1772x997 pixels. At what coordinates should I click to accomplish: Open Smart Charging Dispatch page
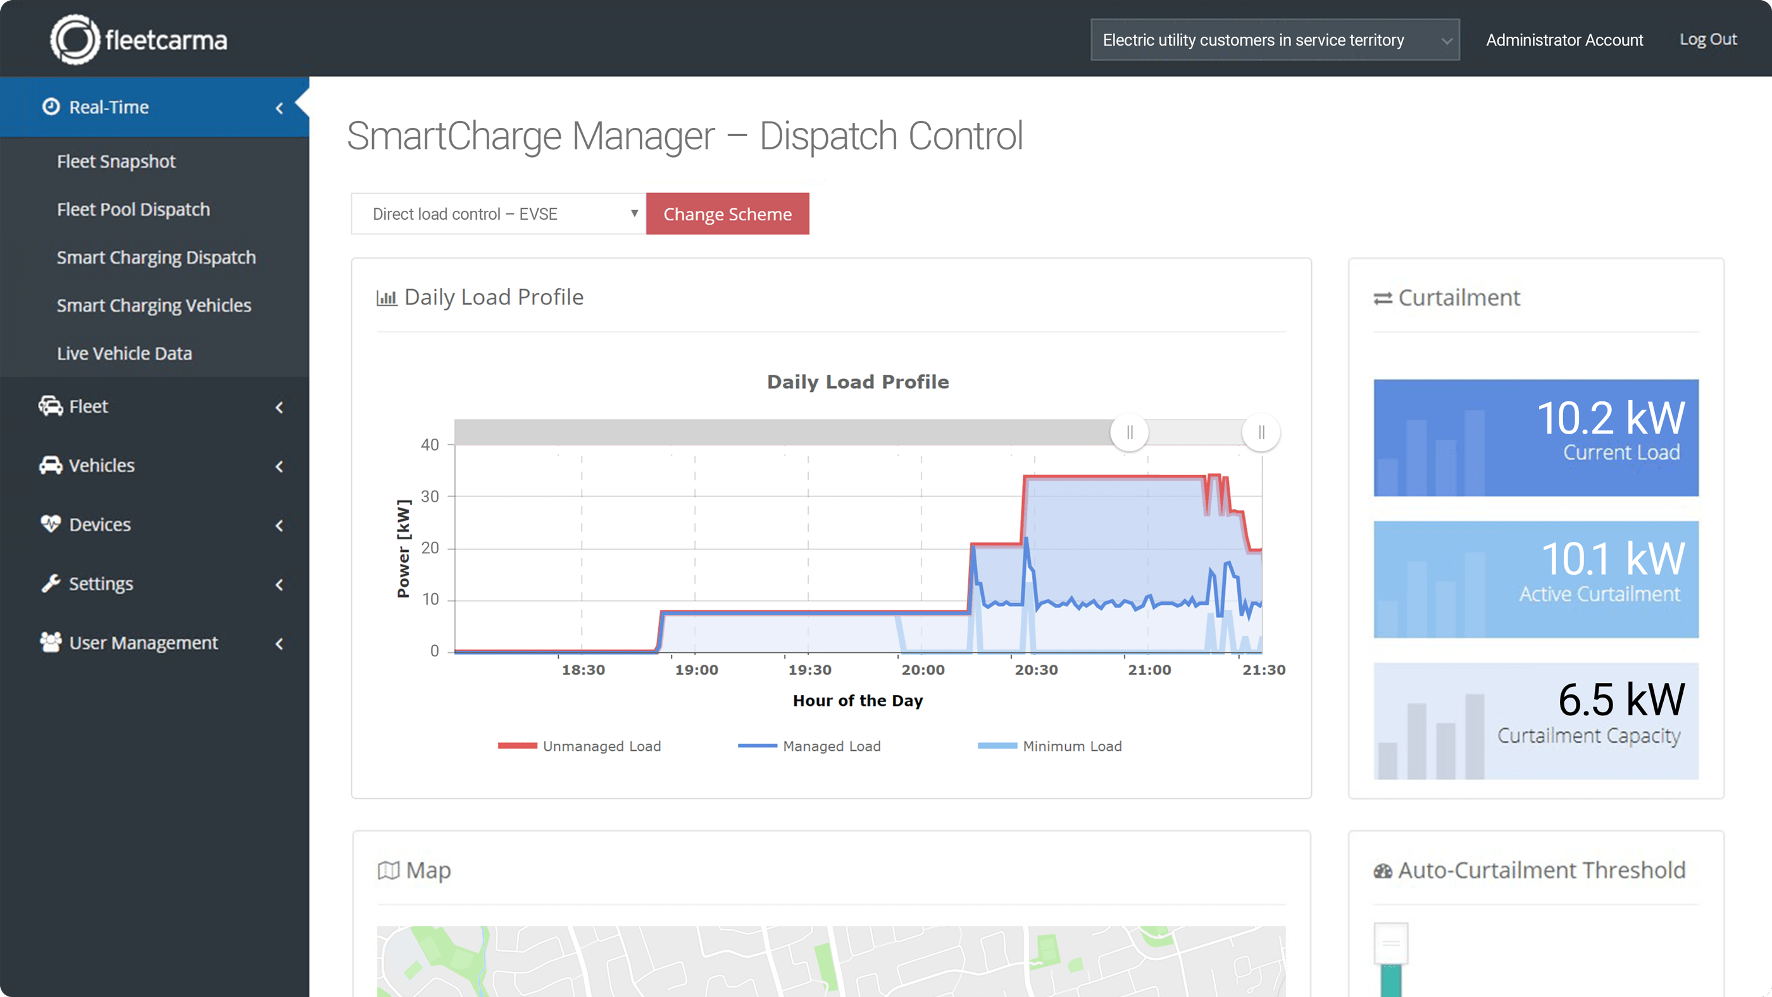coord(156,258)
